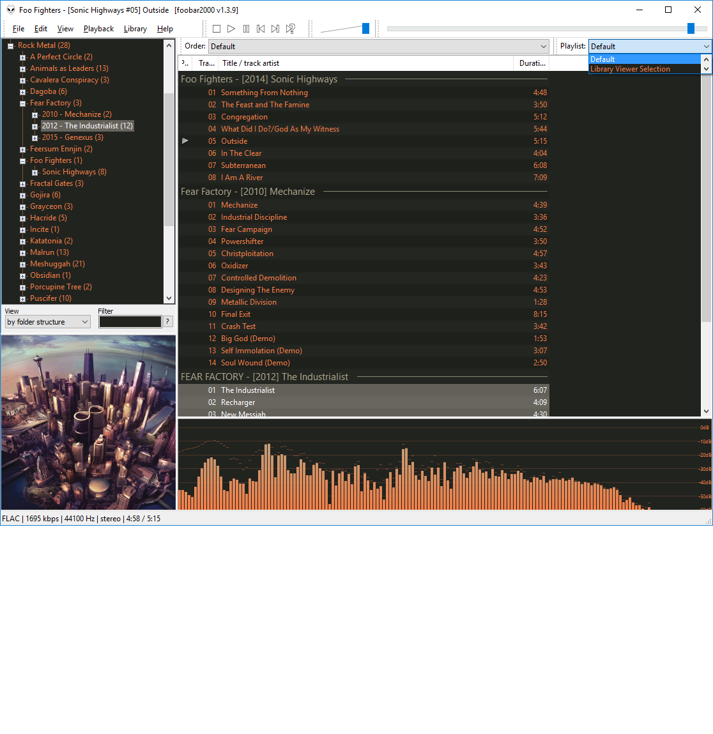
Task: Expand 2015 - Genexus folder node
Action: (x=34, y=138)
